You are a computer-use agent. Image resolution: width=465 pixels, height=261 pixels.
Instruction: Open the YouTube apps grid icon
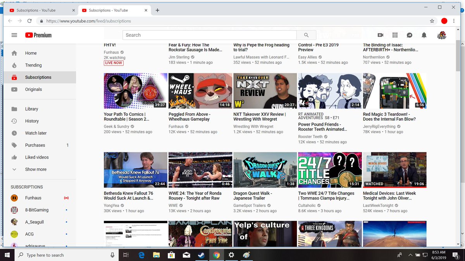(395, 35)
